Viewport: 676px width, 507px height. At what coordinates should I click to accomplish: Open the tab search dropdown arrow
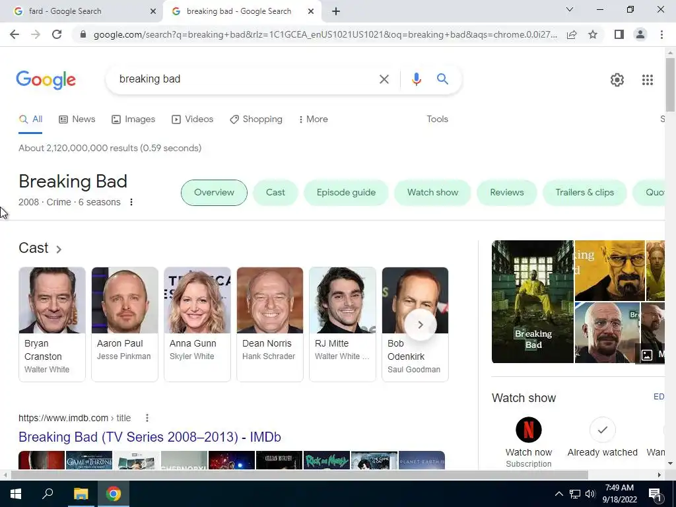[x=570, y=9]
